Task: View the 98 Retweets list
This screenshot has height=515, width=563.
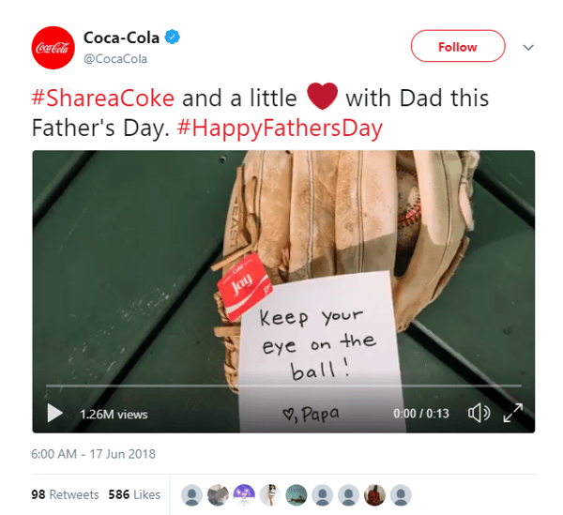Action: click(65, 494)
